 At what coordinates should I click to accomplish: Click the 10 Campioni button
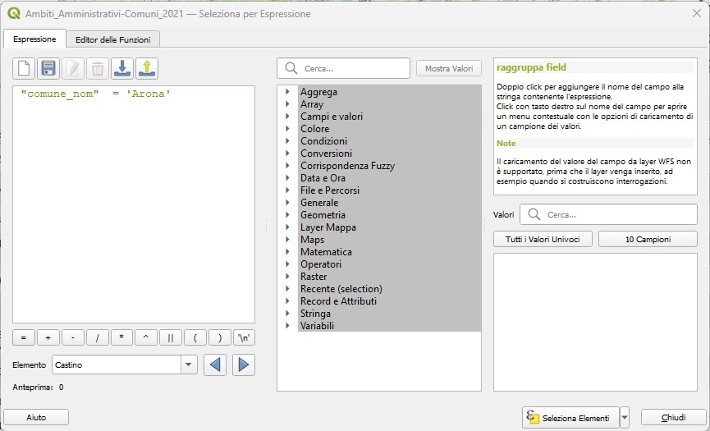tap(648, 239)
